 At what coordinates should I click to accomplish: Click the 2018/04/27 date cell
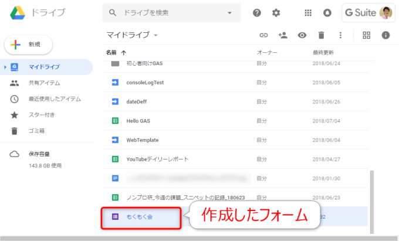tap(326, 159)
